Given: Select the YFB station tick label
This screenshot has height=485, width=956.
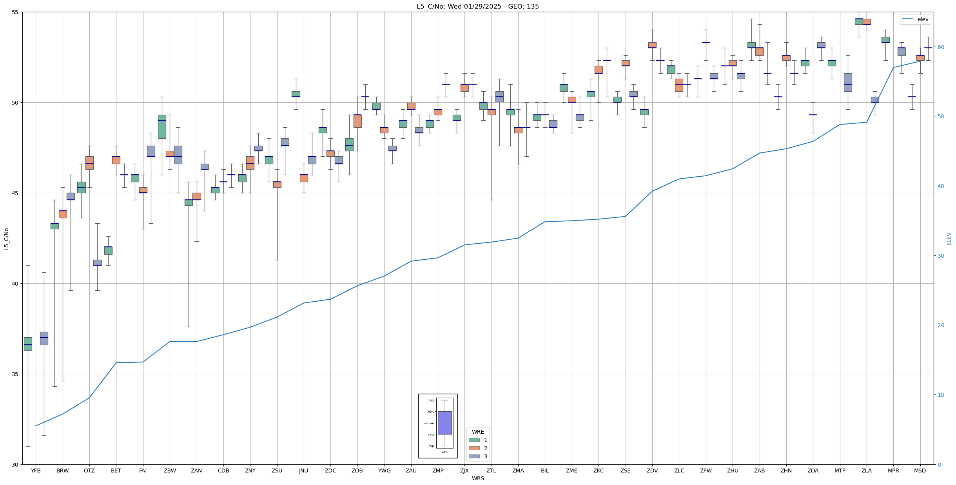Looking at the screenshot, I should [x=36, y=471].
